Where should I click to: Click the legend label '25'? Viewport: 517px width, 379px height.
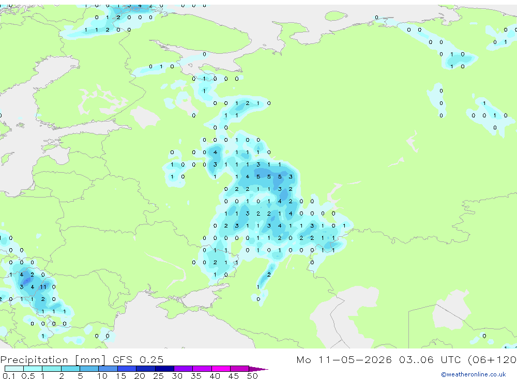pyautogui.click(x=158, y=376)
